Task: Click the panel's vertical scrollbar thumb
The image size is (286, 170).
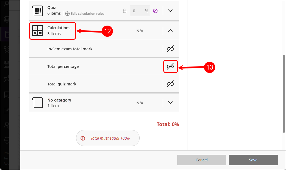Action: pyautogui.click(x=284, y=93)
